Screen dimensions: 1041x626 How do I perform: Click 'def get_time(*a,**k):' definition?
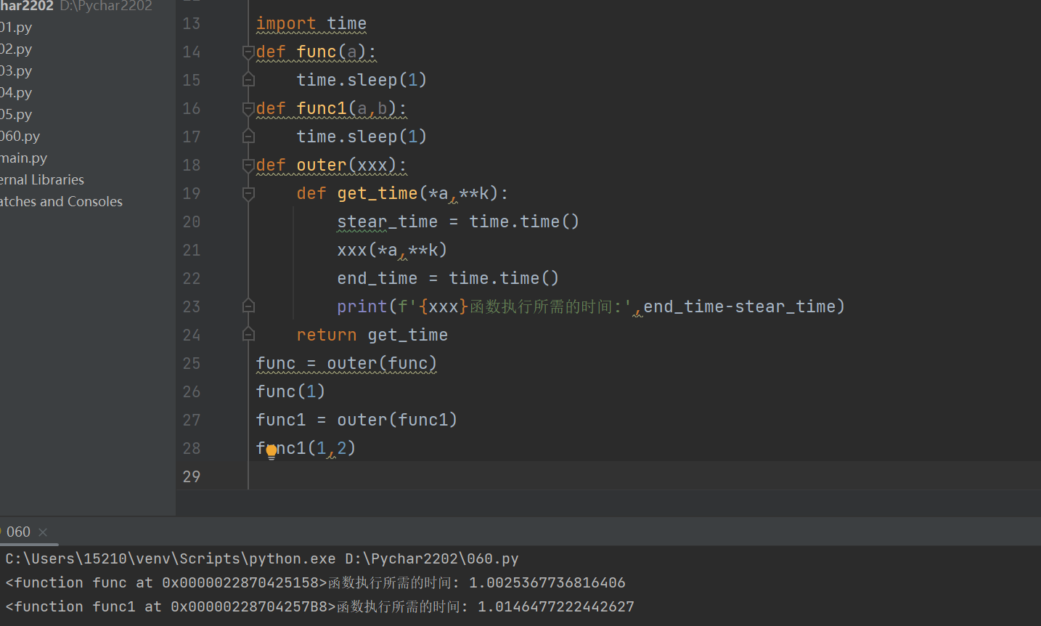tap(402, 194)
